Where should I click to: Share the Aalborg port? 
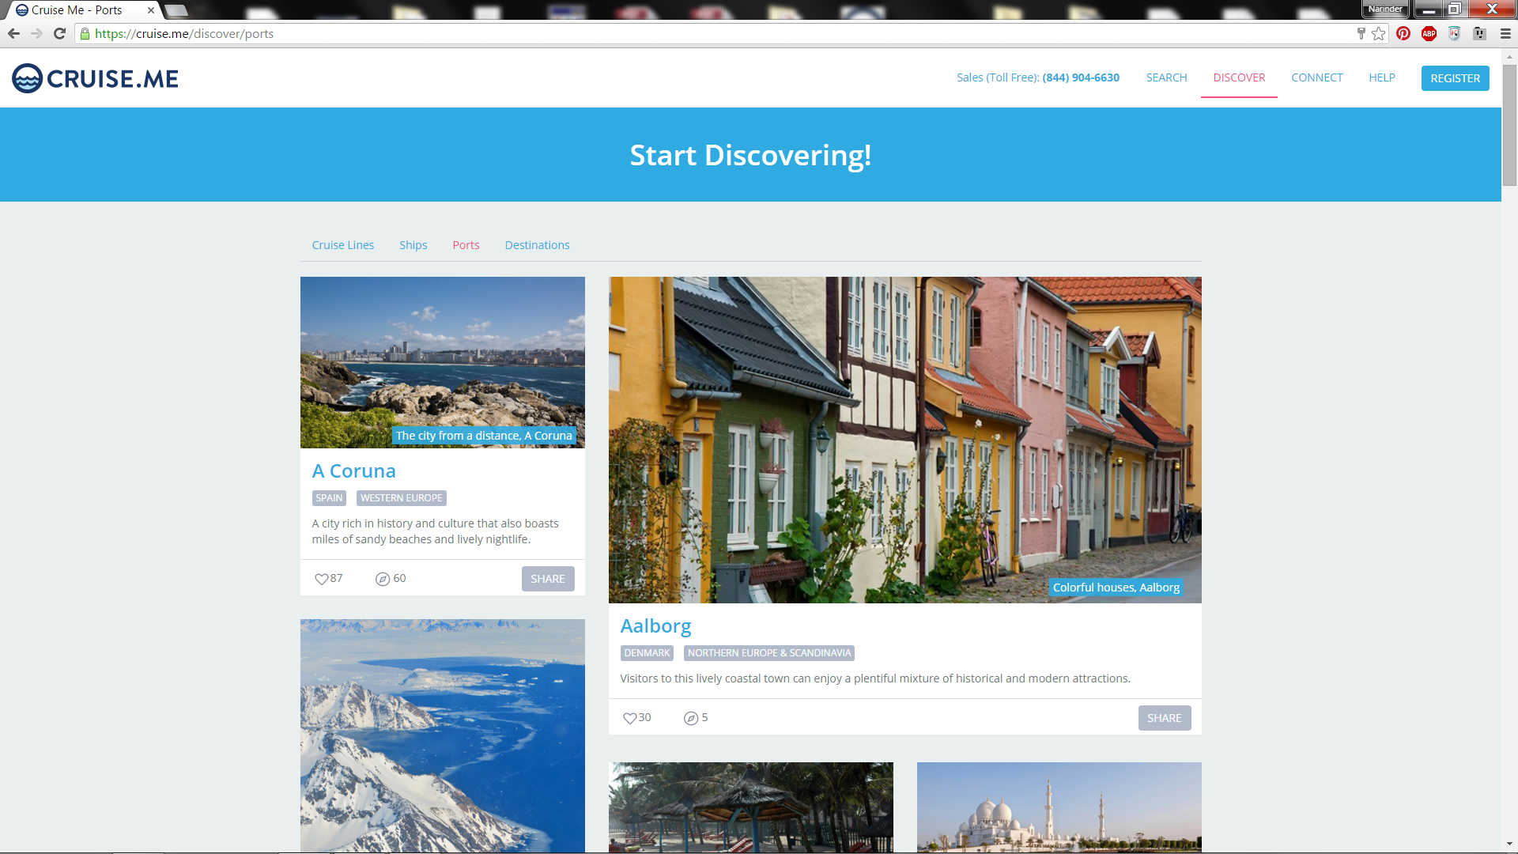click(1164, 717)
